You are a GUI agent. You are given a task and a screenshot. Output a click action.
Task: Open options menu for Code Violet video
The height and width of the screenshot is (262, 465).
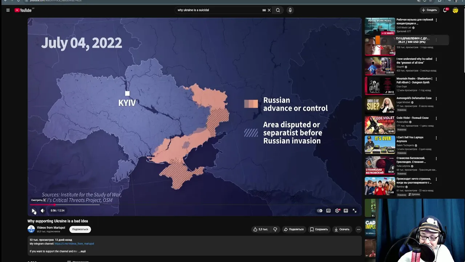(x=436, y=118)
